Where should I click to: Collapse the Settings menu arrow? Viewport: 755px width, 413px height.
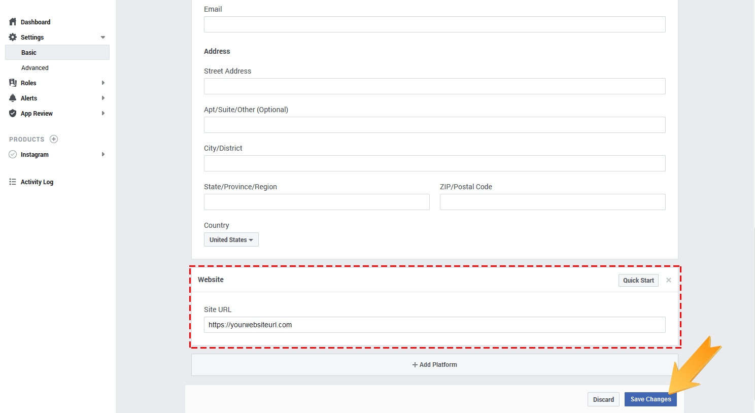(x=103, y=38)
